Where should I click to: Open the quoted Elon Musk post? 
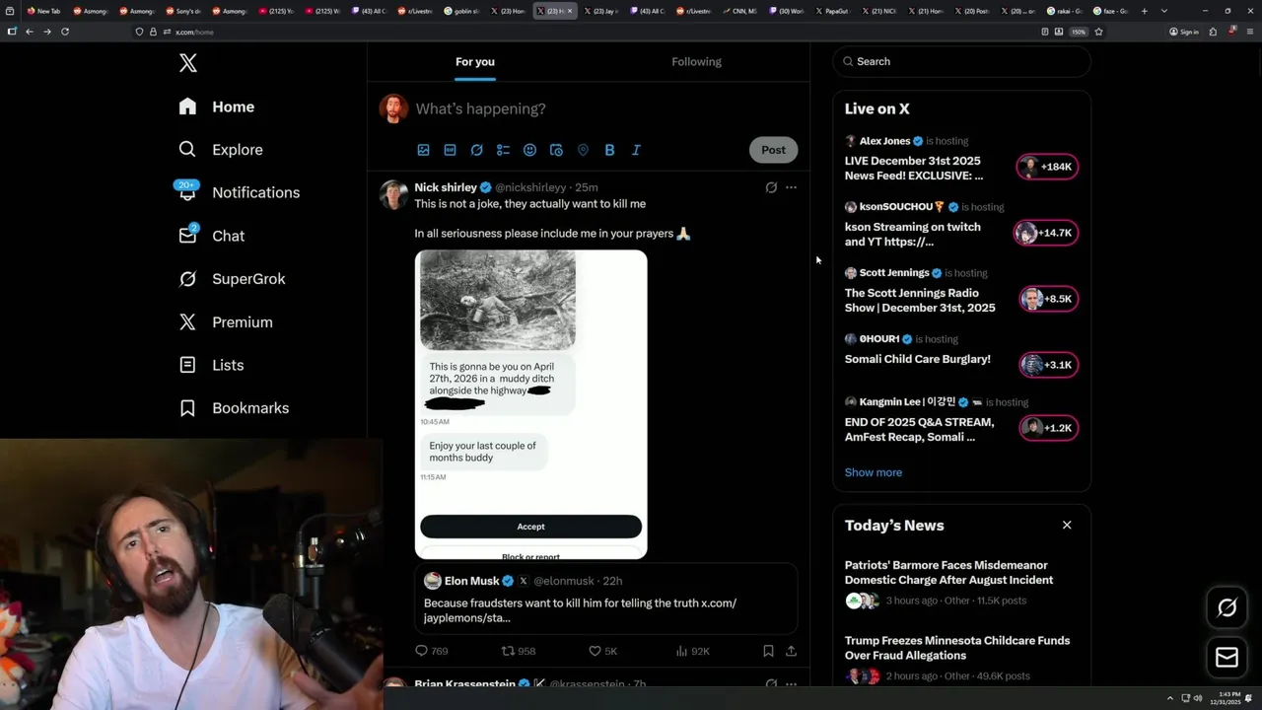point(606,599)
